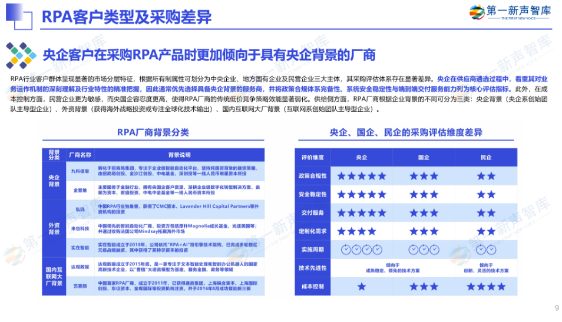Click the two-star rating for 民企 政策合规性
This screenshot has height=322, width=562.
[x=487, y=176]
